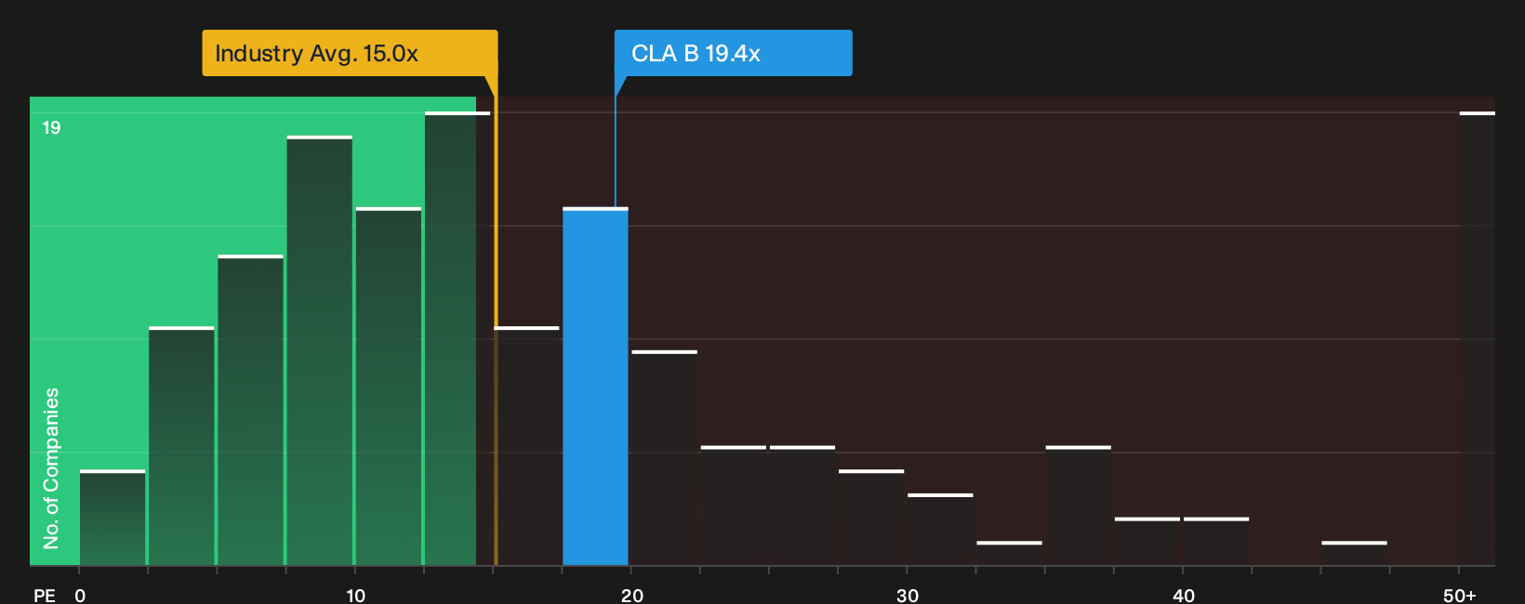This screenshot has height=604, width=1525.
Task: Click the '30' x-axis tick label
Action: click(908, 595)
